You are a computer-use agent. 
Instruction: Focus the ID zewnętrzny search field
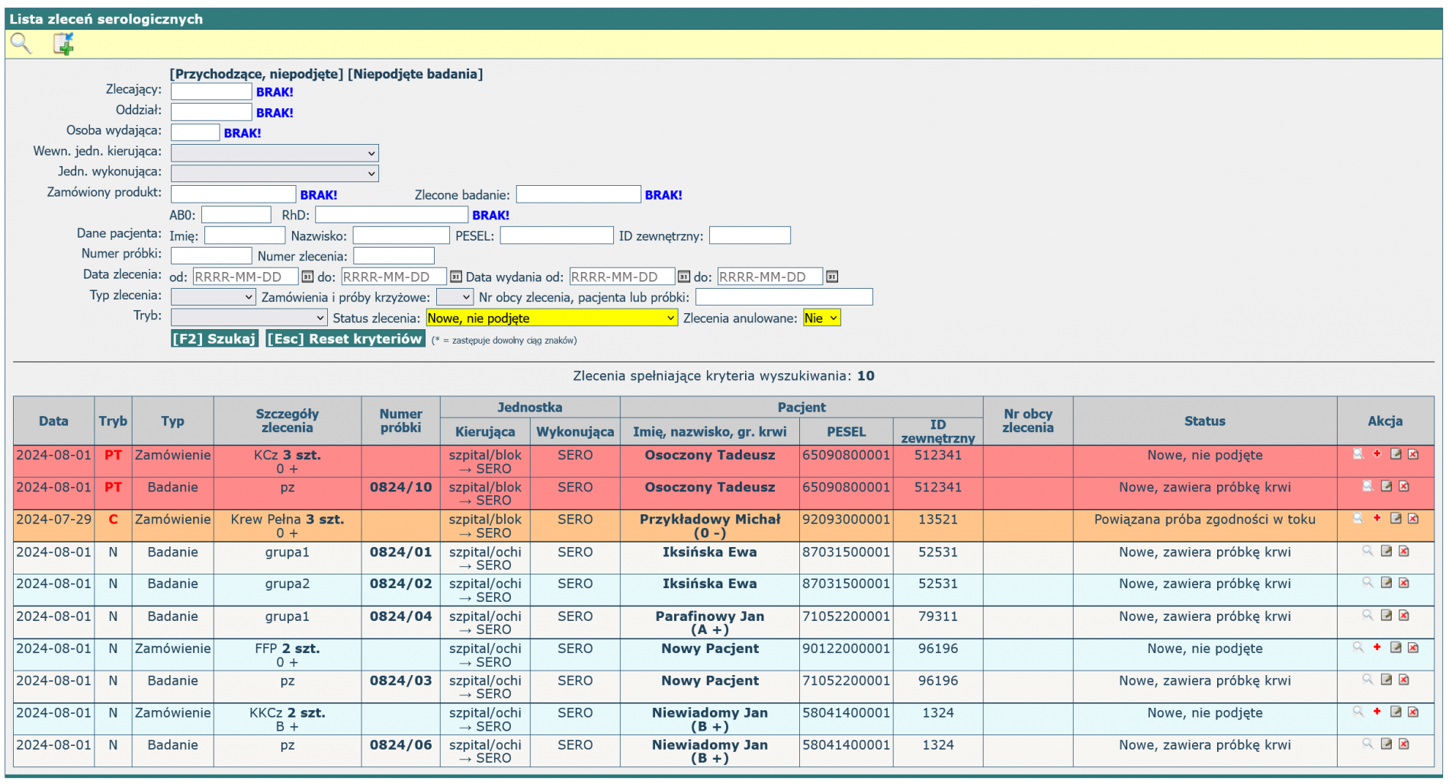point(750,235)
